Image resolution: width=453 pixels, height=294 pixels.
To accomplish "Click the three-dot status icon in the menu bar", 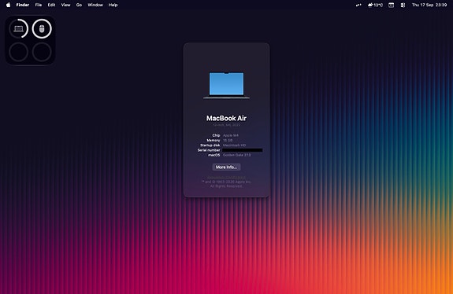I will [358, 5].
